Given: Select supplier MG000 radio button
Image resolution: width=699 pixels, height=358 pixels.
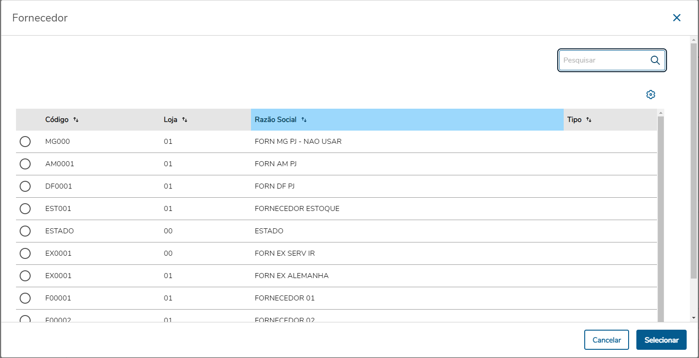Looking at the screenshot, I should coord(25,142).
